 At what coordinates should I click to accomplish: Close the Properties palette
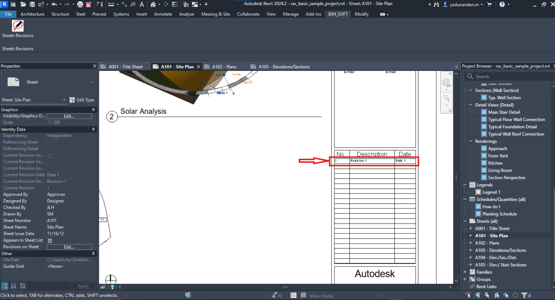pyautogui.click(x=94, y=66)
